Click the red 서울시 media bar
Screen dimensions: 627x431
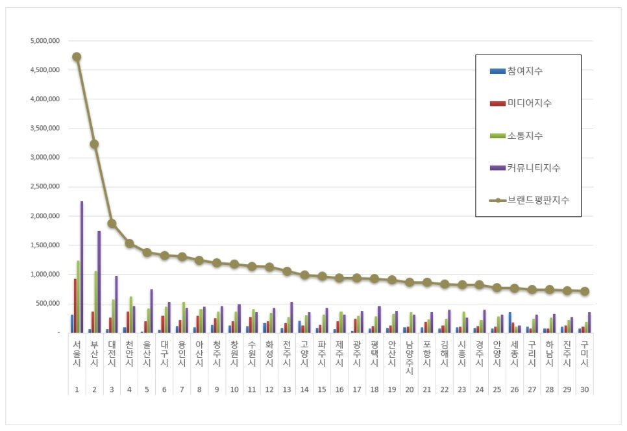click(x=75, y=305)
